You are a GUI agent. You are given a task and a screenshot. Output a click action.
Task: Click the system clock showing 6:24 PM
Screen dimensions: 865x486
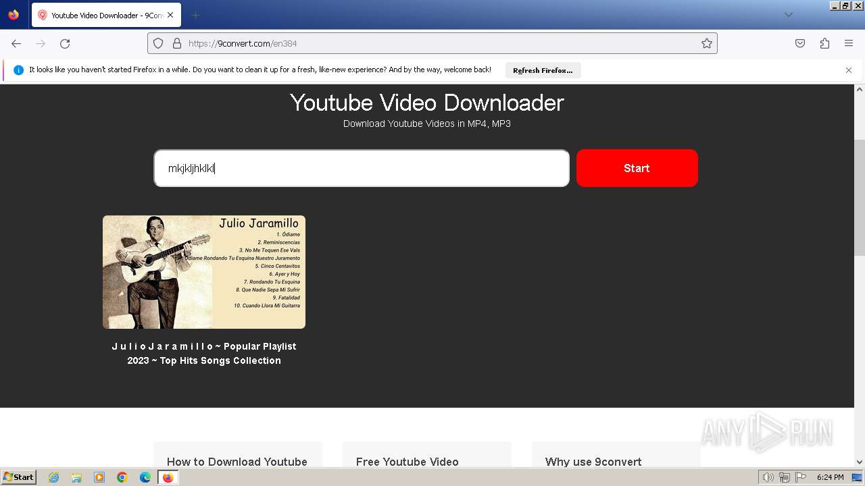[830, 477]
